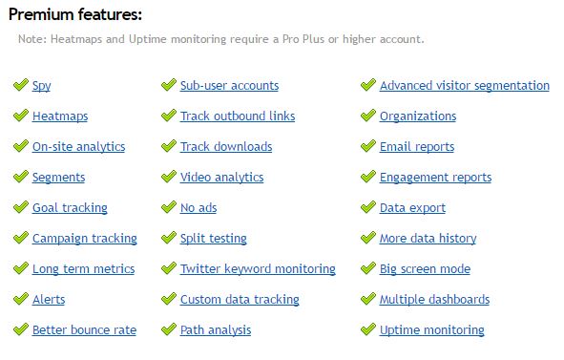The height and width of the screenshot is (360, 564).
Task: Open the Data export link
Action: [412, 208]
